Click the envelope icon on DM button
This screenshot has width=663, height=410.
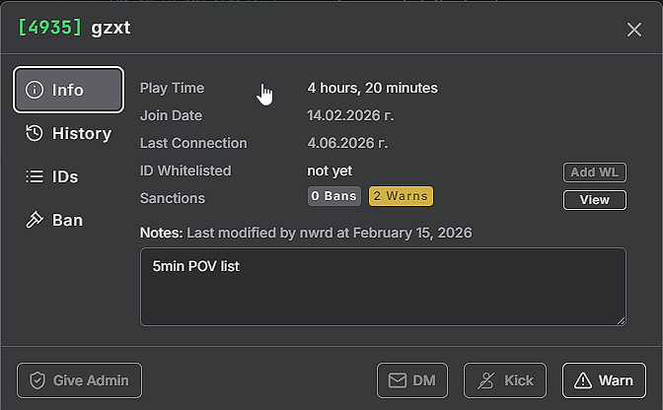tap(398, 380)
